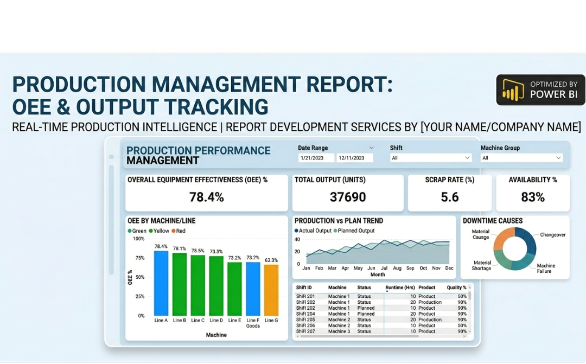This screenshot has width=586, height=364.
Task: Click the Availability % KPI card
Action: 532,193
